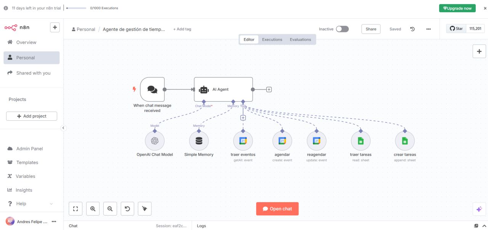This screenshot has width=488, height=230.
Task: Click Upgrade now
Action: [x=457, y=8]
